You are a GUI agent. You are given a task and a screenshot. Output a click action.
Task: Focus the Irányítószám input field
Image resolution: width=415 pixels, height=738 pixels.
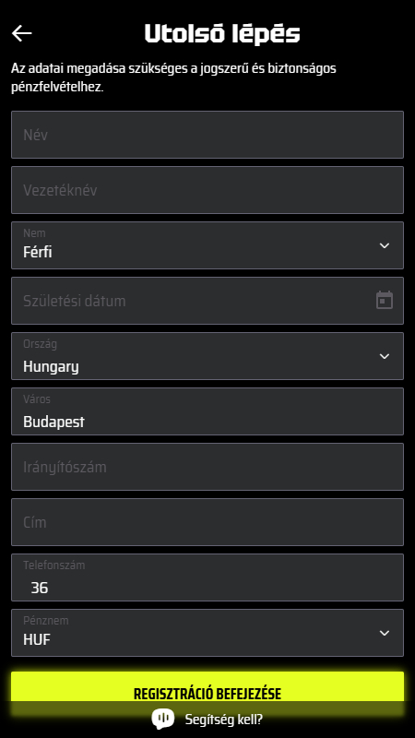pos(207,467)
